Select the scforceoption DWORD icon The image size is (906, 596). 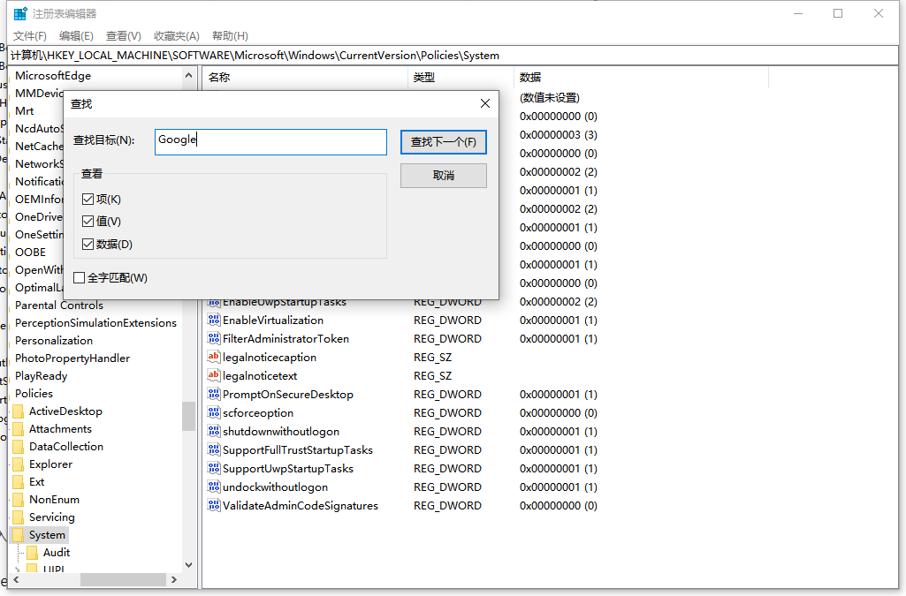click(x=214, y=412)
